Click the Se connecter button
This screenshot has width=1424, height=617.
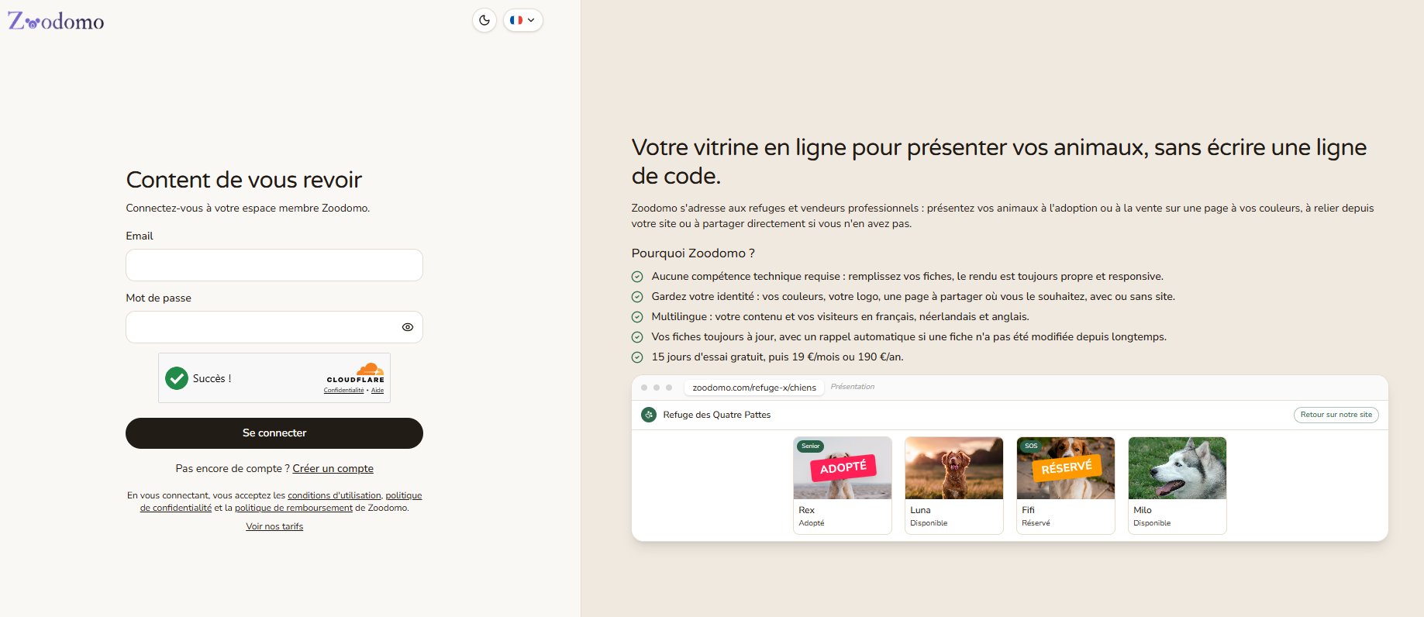pyautogui.click(x=274, y=433)
